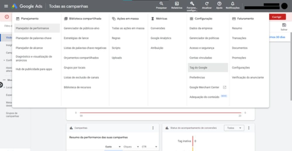Open Uploads
The height and width of the screenshot is (151, 292).
[117, 58]
